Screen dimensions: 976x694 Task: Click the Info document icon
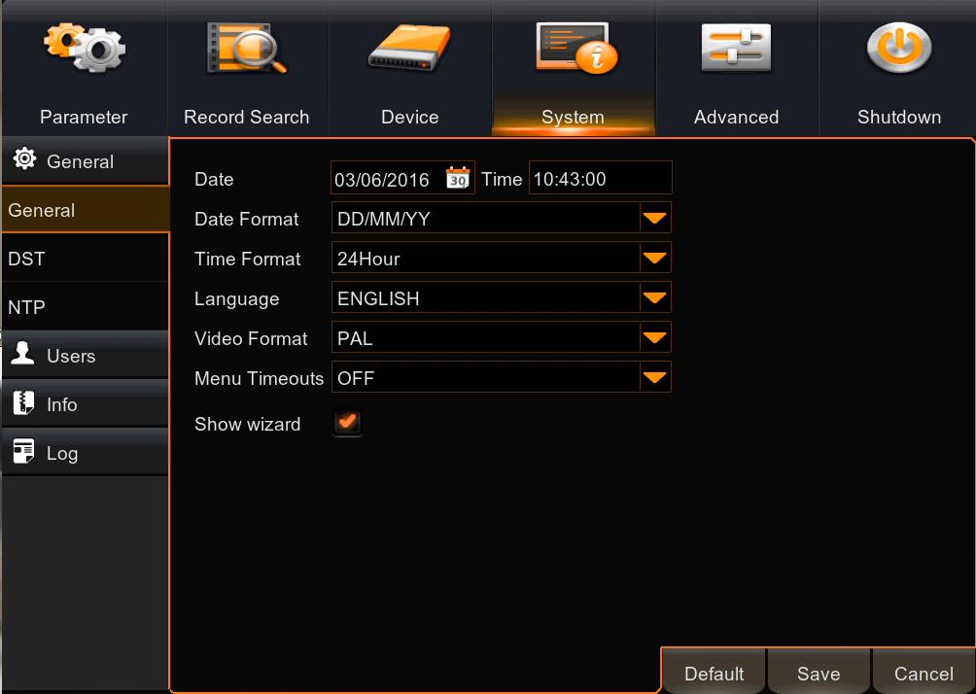23,402
